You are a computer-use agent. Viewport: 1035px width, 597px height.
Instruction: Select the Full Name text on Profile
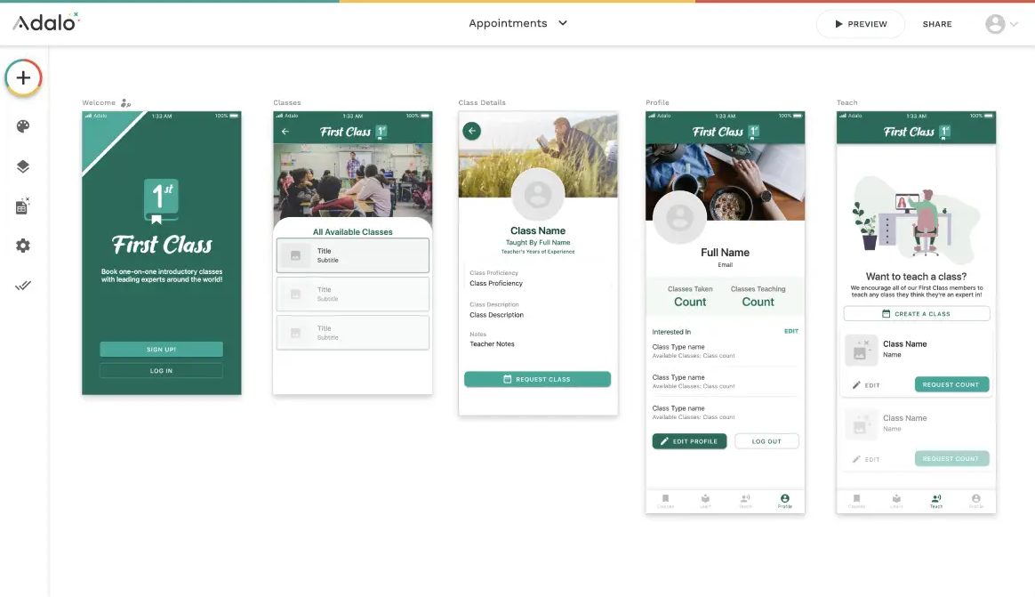pos(725,253)
